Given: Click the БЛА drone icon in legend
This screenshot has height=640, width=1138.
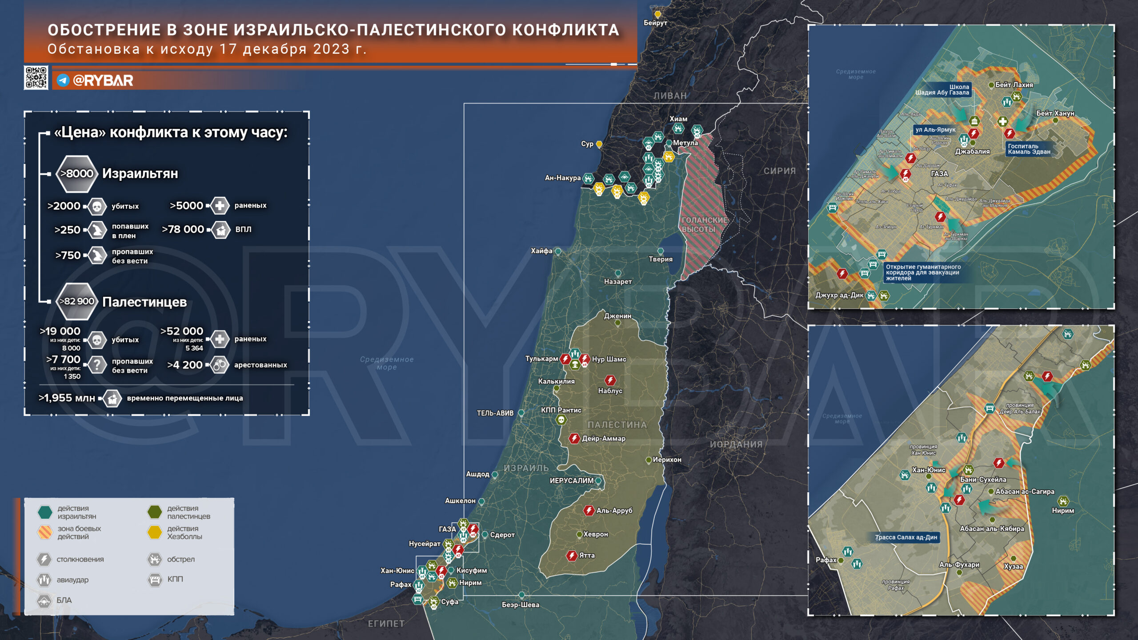Looking at the screenshot, I should pos(44,600).
